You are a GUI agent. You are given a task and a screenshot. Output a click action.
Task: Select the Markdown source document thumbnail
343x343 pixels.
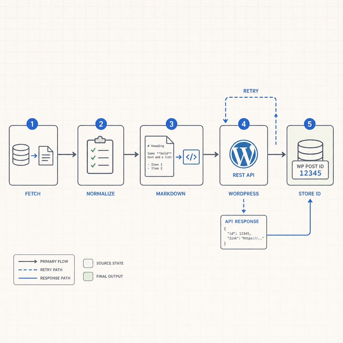[159, 156]
